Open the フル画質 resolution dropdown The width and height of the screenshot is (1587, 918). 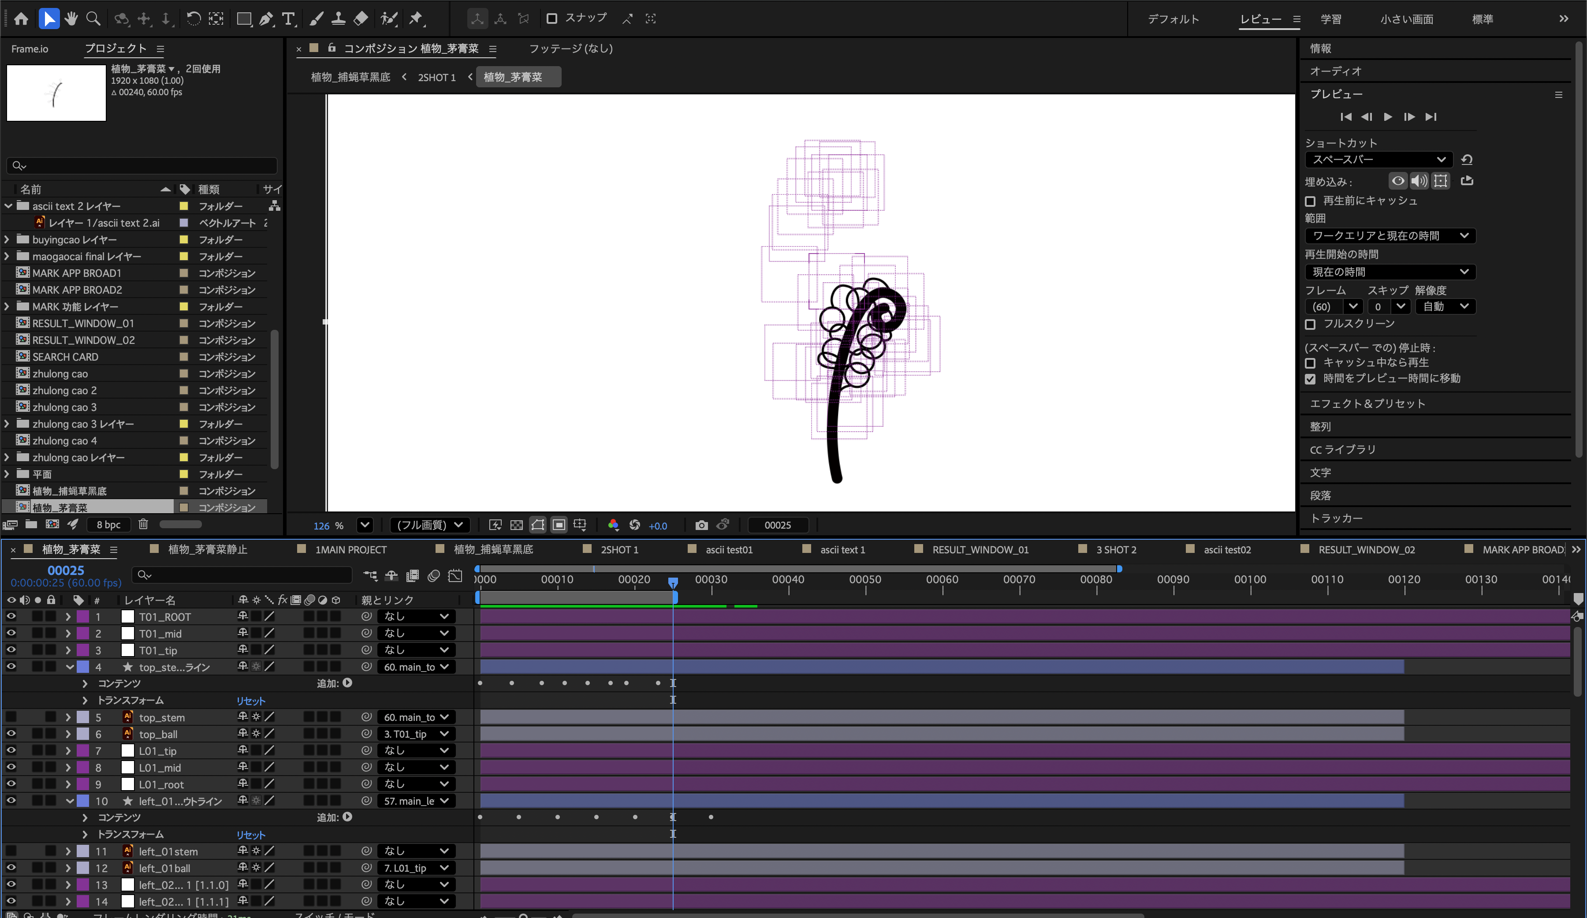tap(430, 525)
